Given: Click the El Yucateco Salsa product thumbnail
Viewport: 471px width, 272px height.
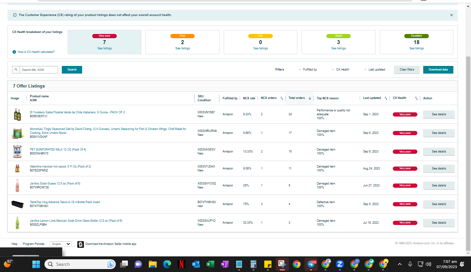Looking at the screenshot, I should tap(17, 114).
